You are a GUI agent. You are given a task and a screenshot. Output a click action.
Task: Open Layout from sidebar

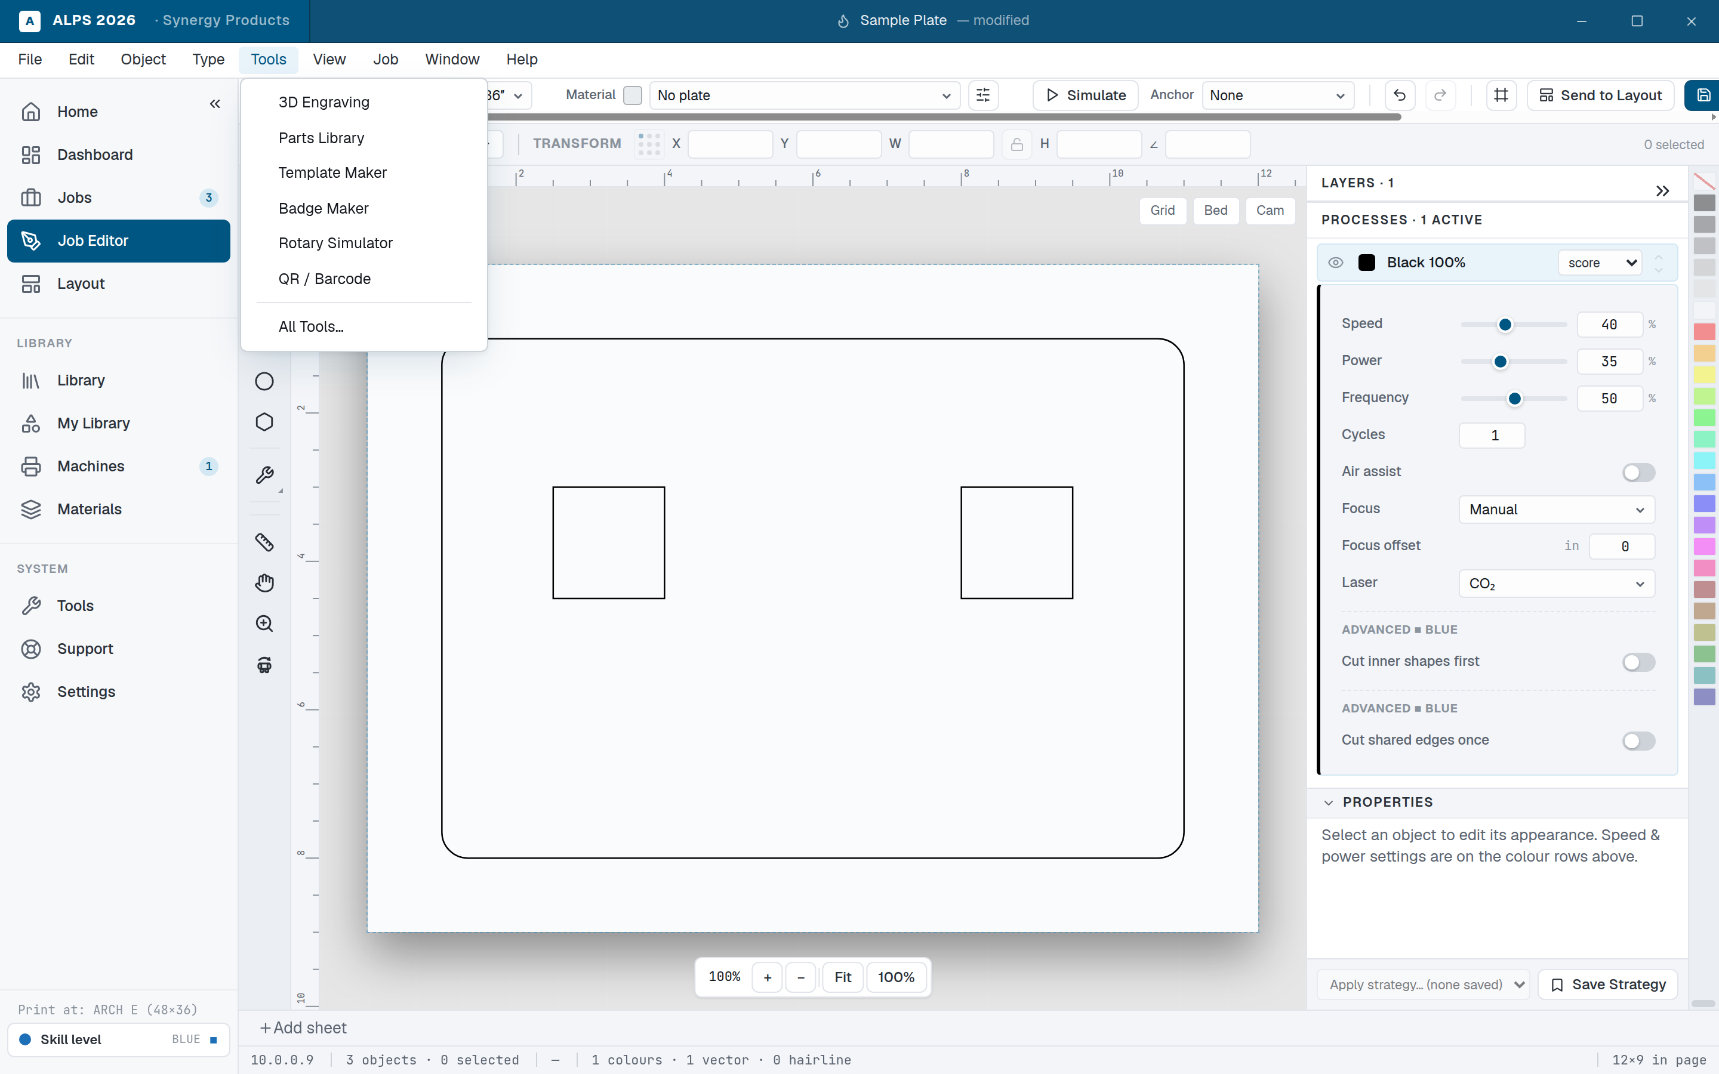coord(119,283)
